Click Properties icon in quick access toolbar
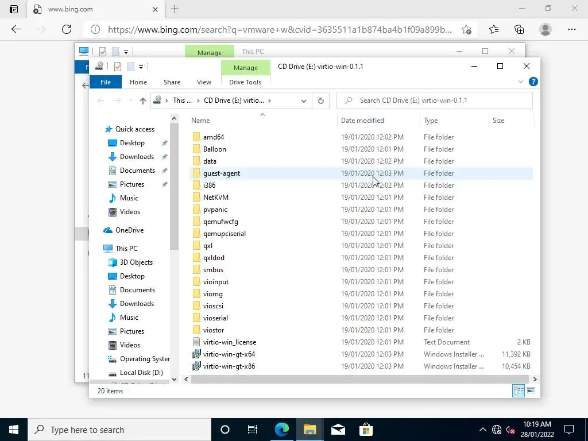Image resolution: width=588 pixels, height=441 pixels. point(117,67)
